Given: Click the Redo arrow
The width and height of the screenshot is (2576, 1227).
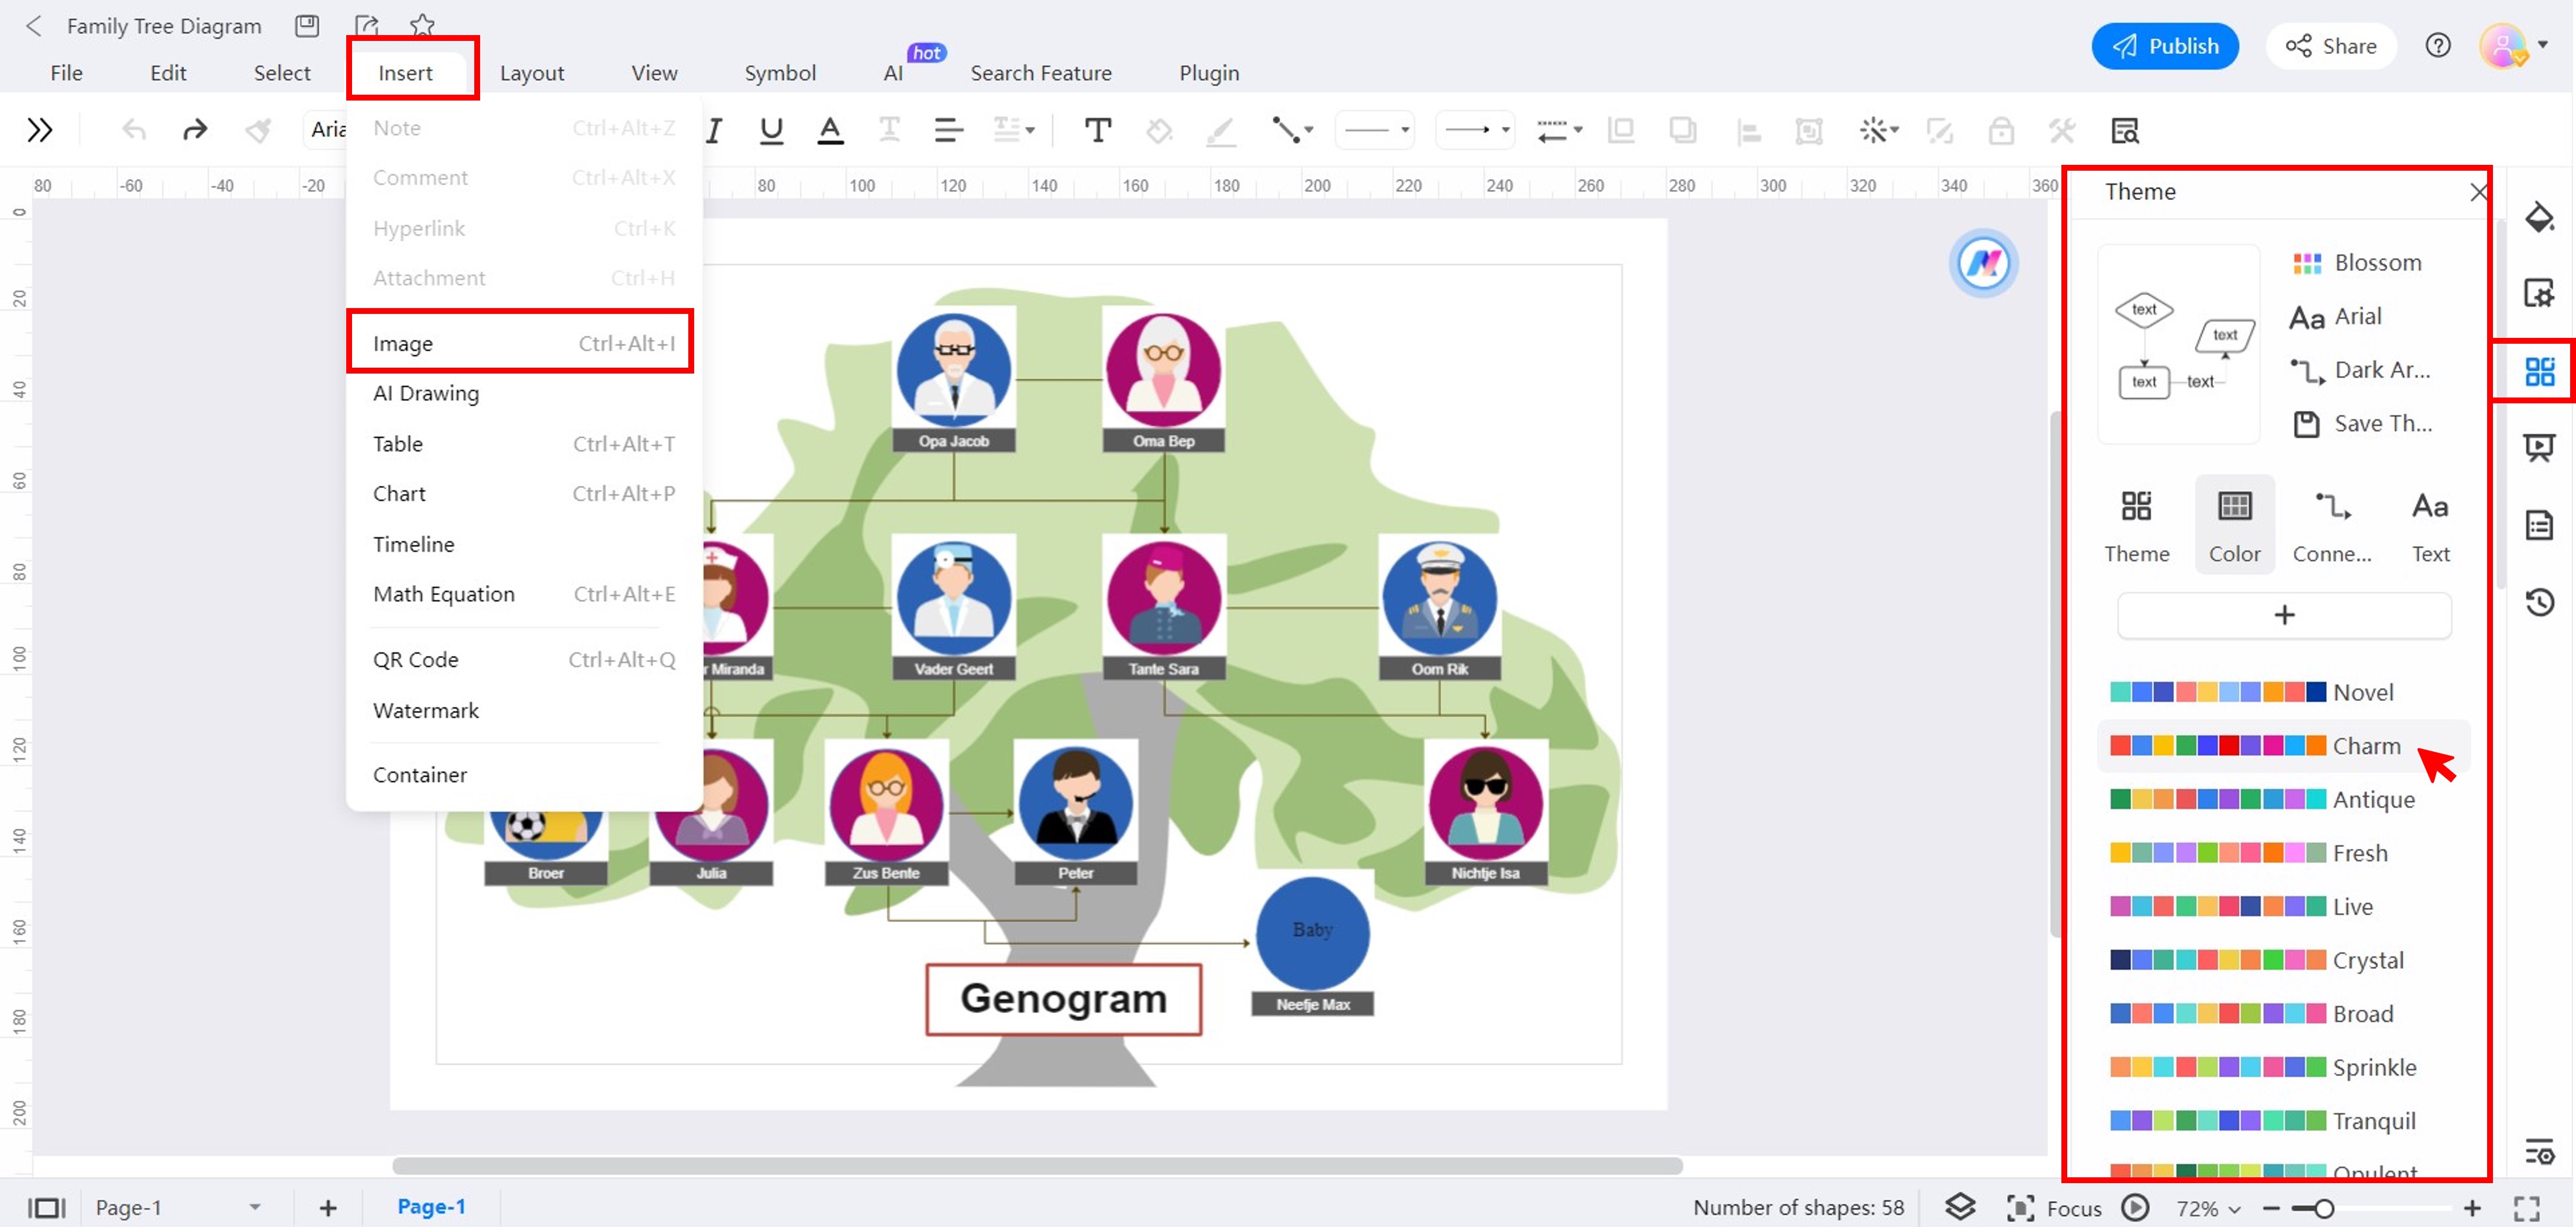Looking at the screenshot, I should (195, 130).
